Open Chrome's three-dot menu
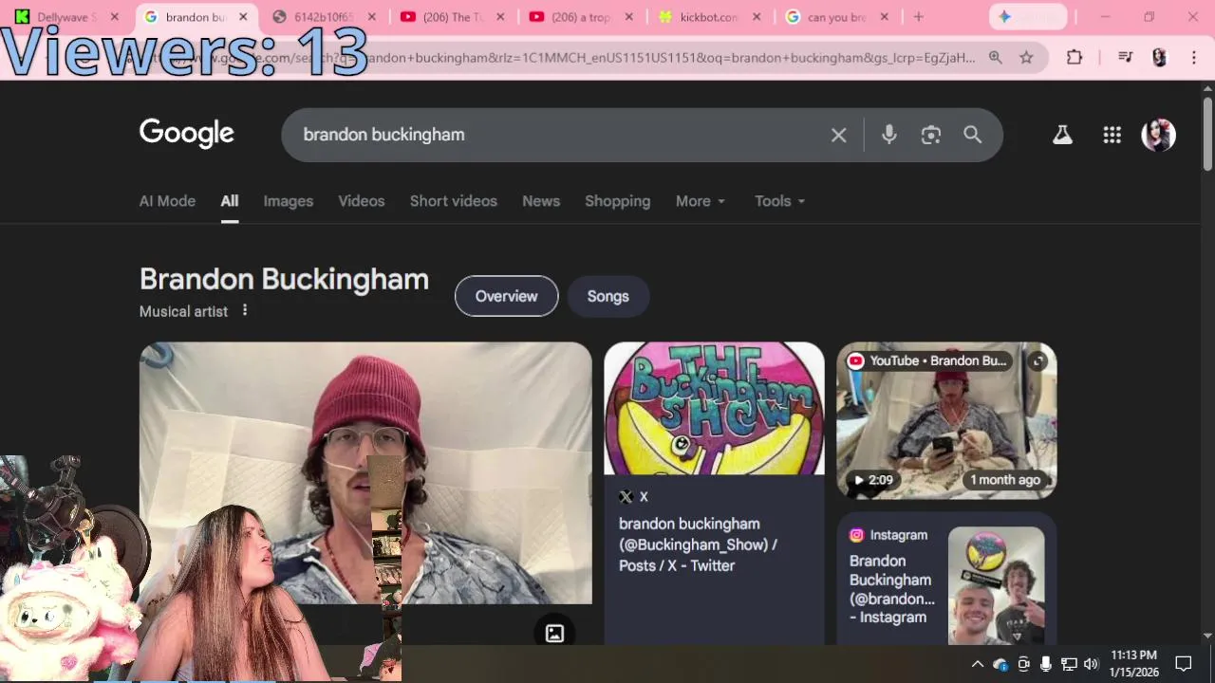 click(1194, 58)
